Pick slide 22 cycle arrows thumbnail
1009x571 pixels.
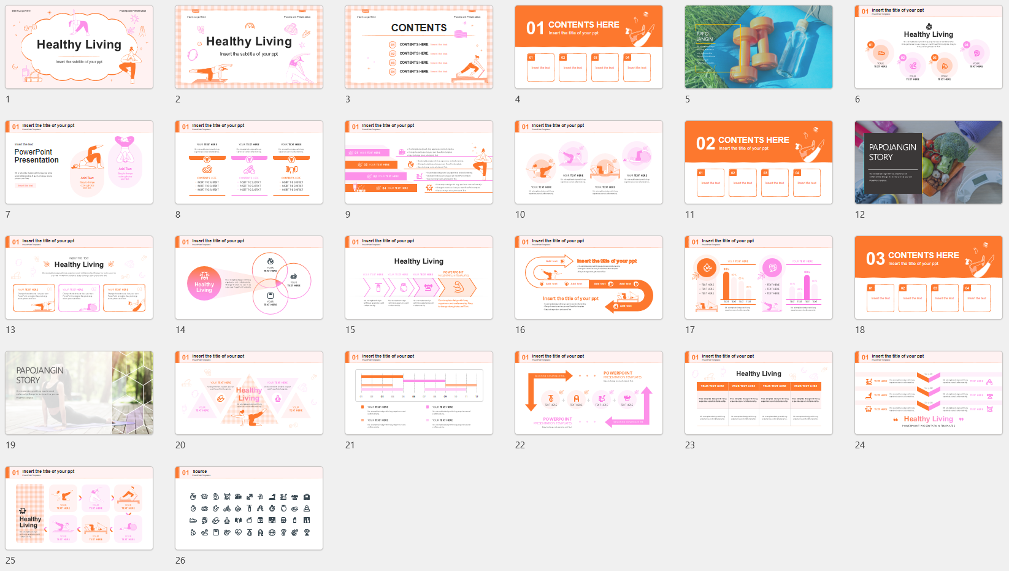[589, 393]
